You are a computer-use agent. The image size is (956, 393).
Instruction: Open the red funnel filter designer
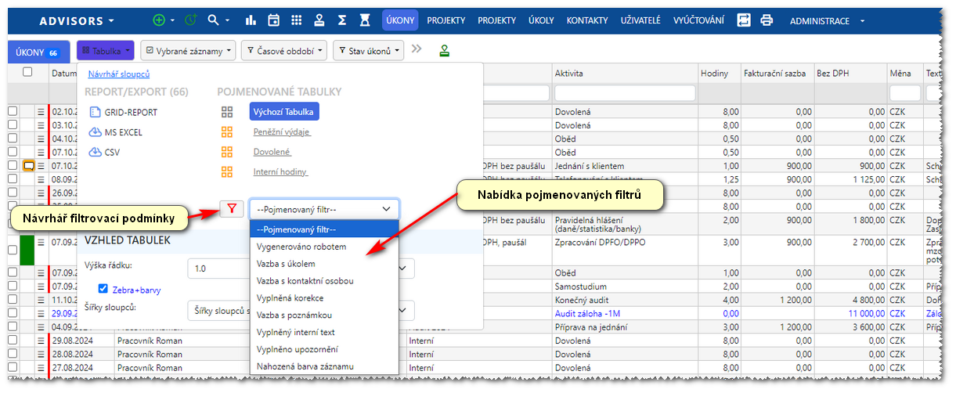[231, 209]
